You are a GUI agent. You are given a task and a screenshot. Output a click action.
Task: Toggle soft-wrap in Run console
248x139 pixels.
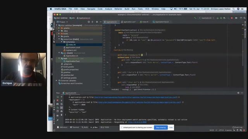click(x=62, y=104)
